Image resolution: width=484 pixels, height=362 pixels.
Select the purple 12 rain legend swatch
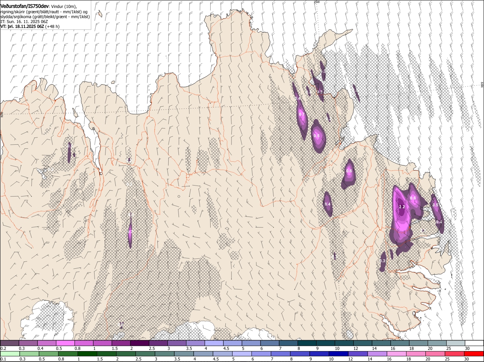click(x=358, y=354)
